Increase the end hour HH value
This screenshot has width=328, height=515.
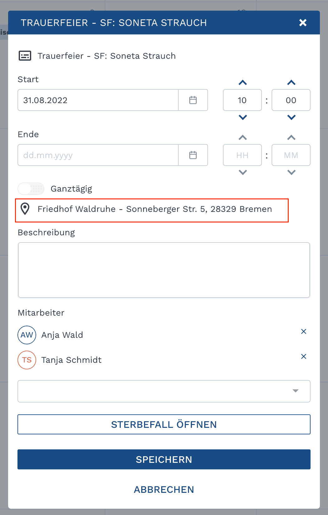click(243, 137)
